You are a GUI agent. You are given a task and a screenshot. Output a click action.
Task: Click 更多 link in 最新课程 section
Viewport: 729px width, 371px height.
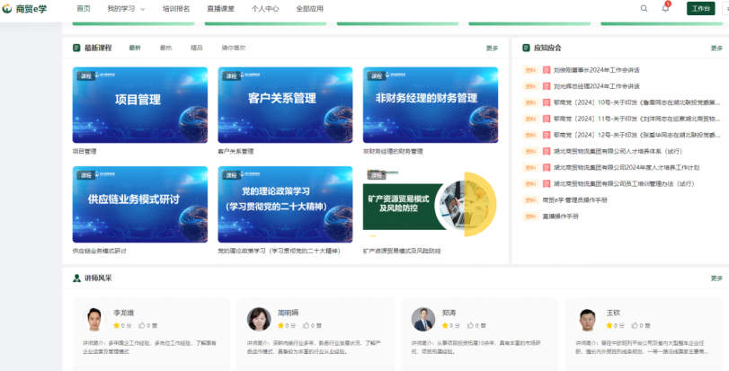492,48
